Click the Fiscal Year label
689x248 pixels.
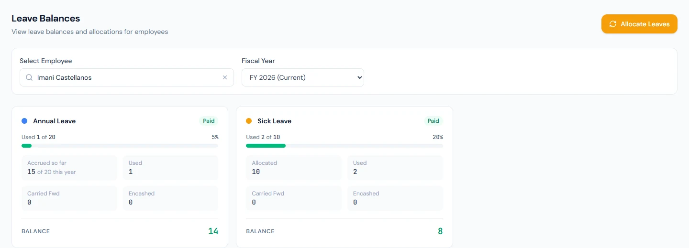click(258, 61)
